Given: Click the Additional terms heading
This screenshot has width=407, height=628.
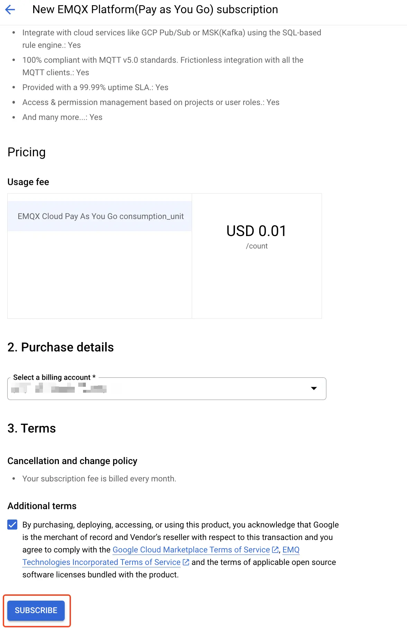Looking at the screenshot, I should [x=42, y=506].
